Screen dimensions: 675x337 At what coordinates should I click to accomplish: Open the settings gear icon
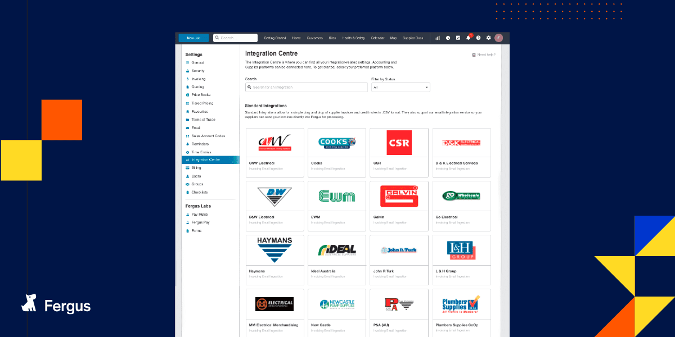488,38
